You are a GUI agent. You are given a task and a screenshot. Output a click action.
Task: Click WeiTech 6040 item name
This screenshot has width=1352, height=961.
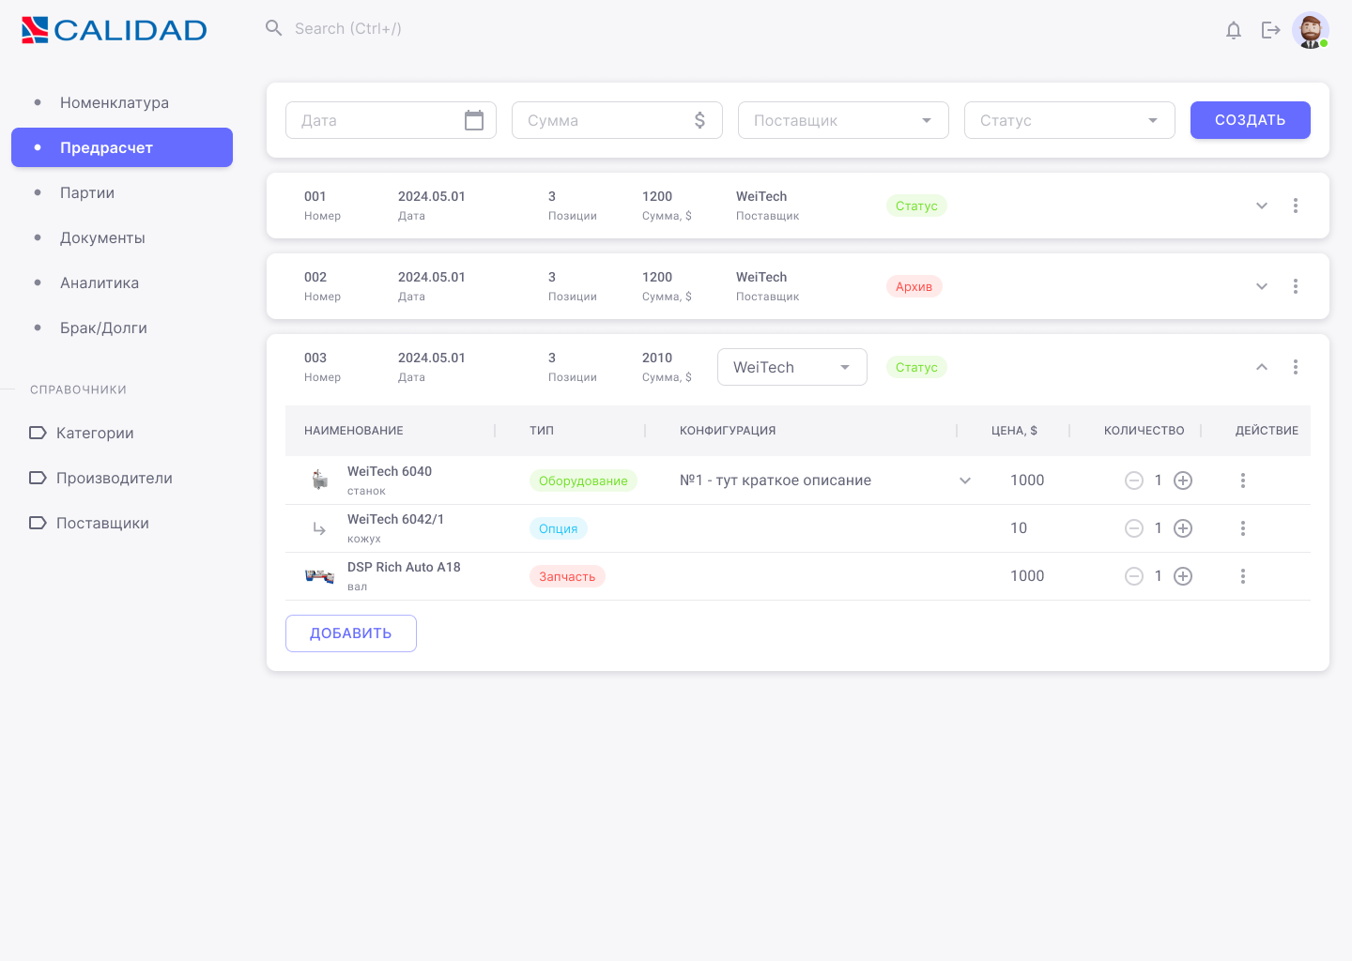point(390,471)
